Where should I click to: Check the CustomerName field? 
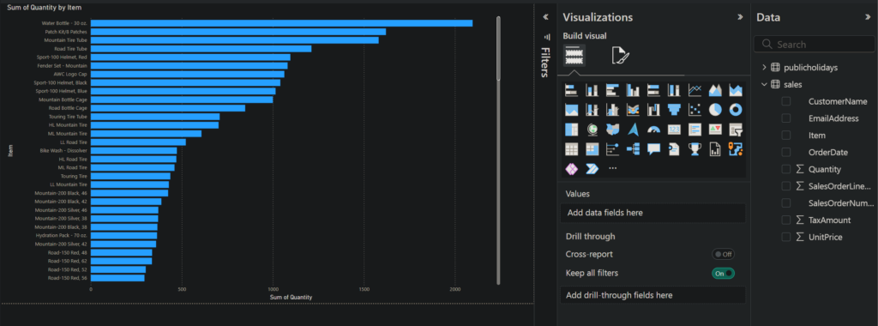786,101
